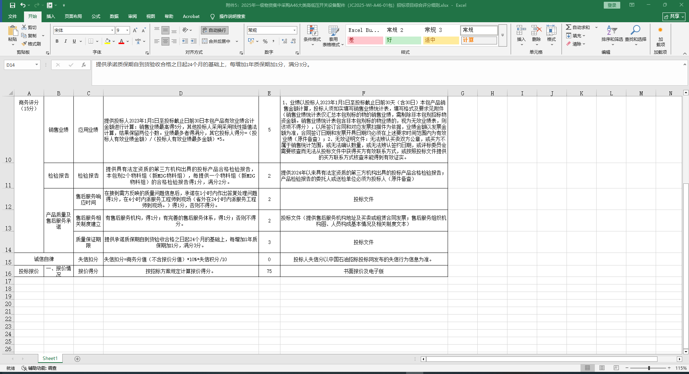This screenshot has width=689, height=374.
Task: Select the Sheet1 worksheet tab
Action: 50,358
